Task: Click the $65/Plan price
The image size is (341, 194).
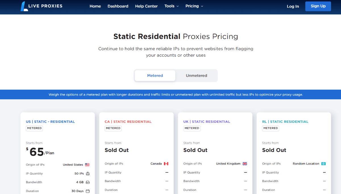Action: pos(40,152)
